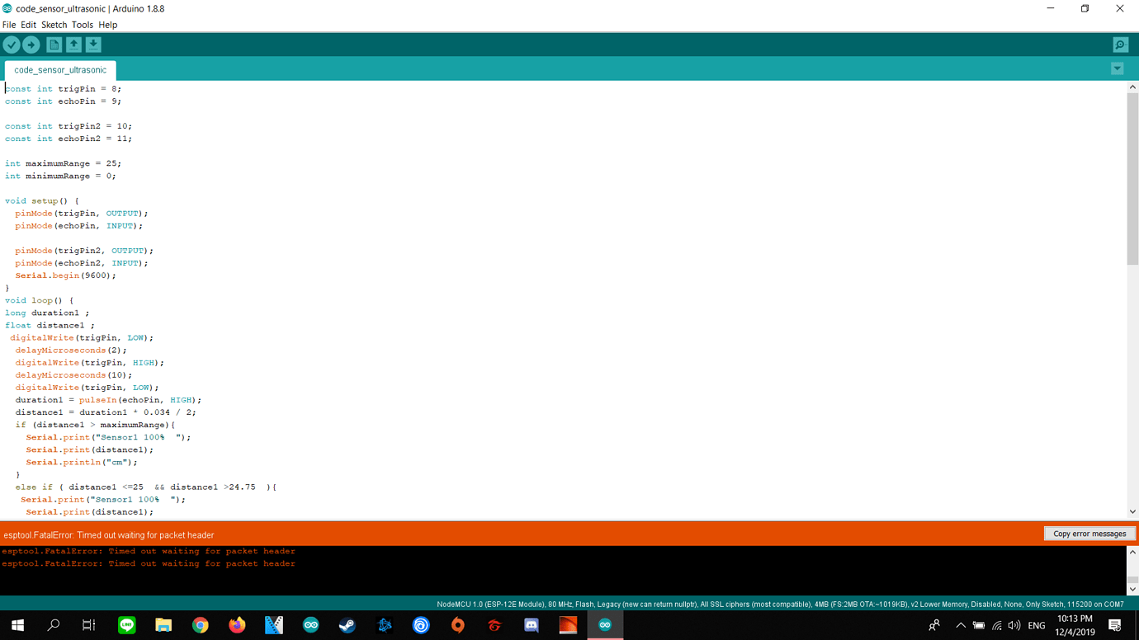Open the volume control in the tray

[x=1014, y=626]
